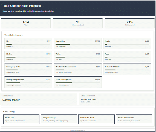Click the Survival Skill Point achievement

pos(88,99)
